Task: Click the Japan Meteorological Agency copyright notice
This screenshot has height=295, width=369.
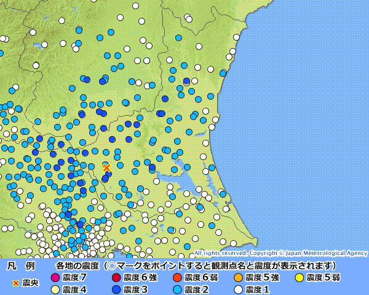Action: tap(280, 253)
